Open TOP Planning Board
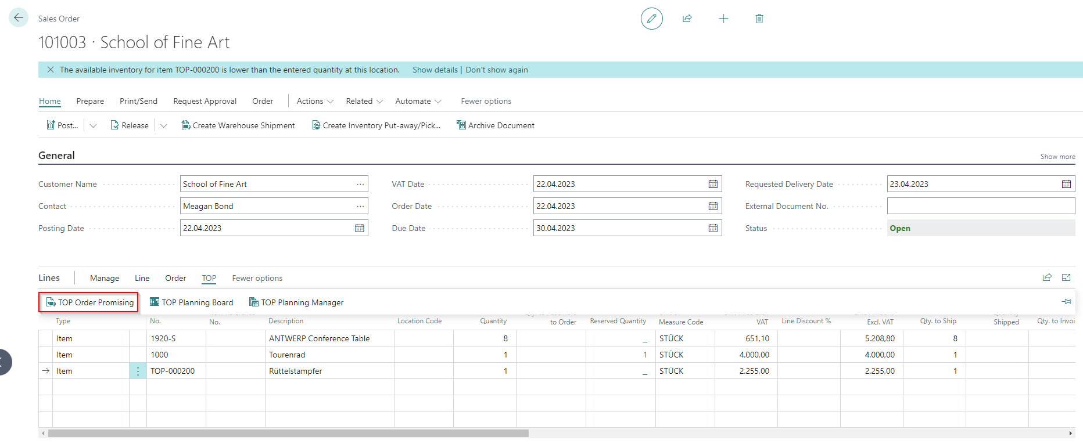Image resolution: width=1083 pixels, height=444 pixels. (x=192, y=302)
